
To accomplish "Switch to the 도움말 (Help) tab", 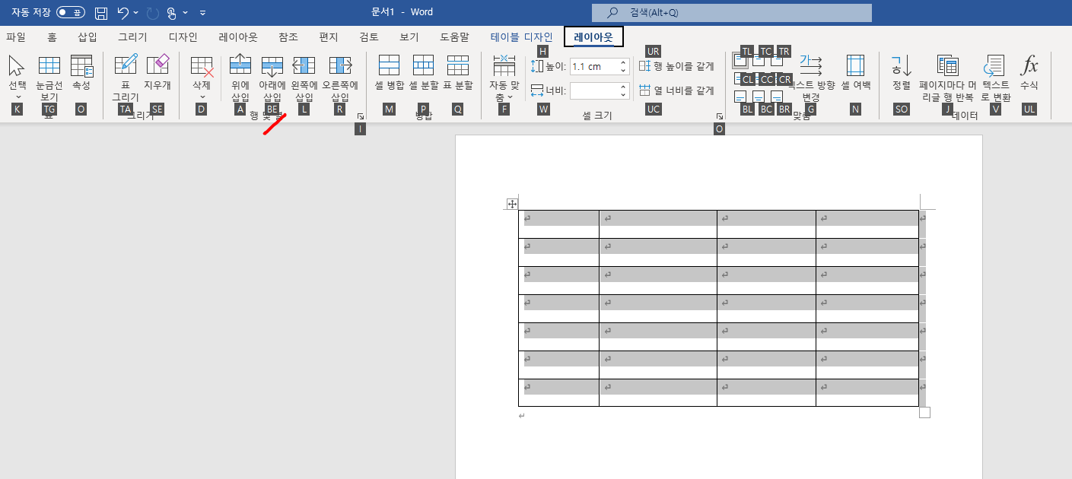I will point(455,36).
